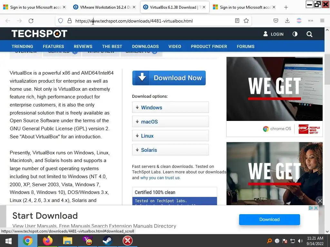Viewport: 330px width, 247px height.
Task: Expand the Linux download option
Action: point(170,136)
